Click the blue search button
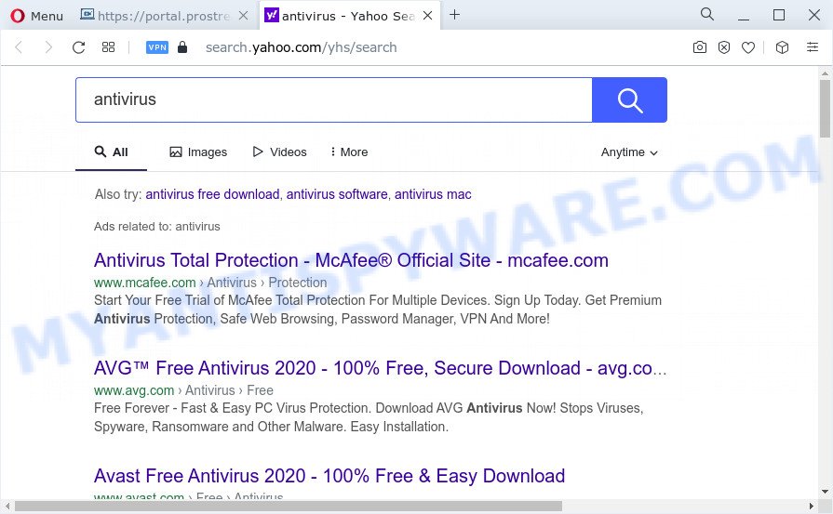This screenshot has width=833, height=514. coord(629,99)
